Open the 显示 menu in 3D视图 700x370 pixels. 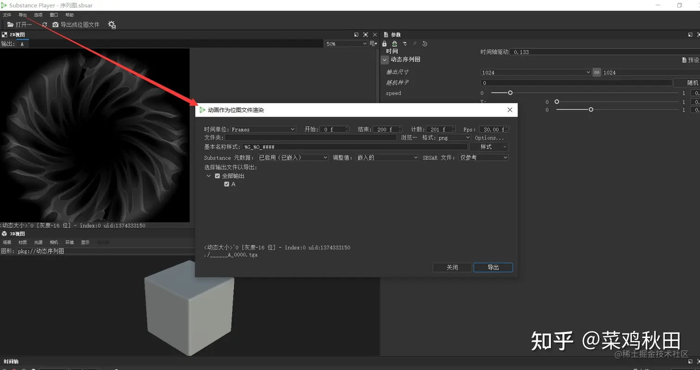tap(85, 243)
